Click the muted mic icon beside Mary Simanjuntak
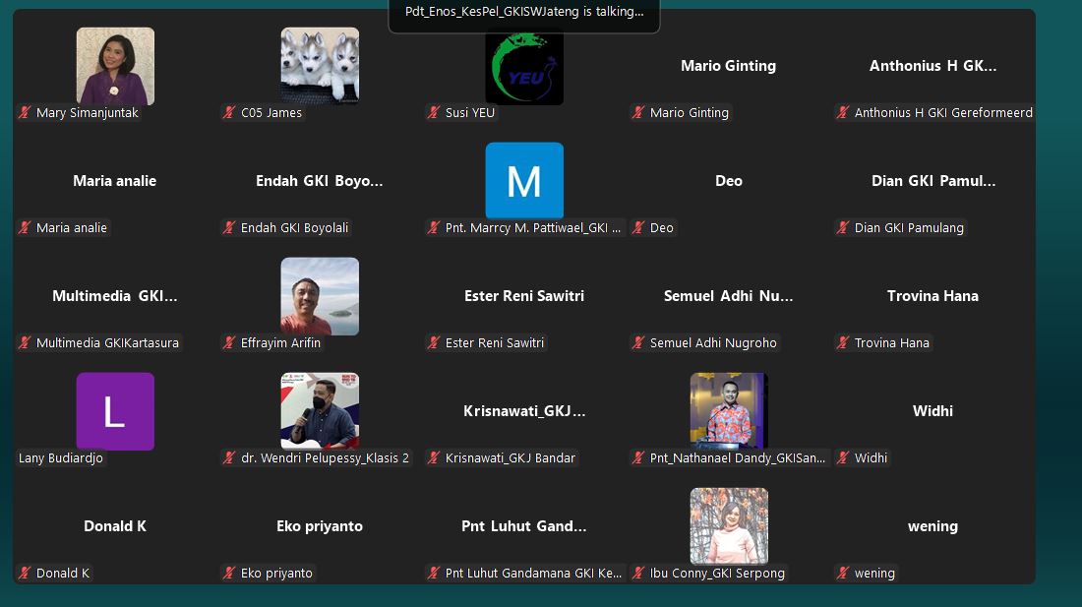 pos(25,112)
